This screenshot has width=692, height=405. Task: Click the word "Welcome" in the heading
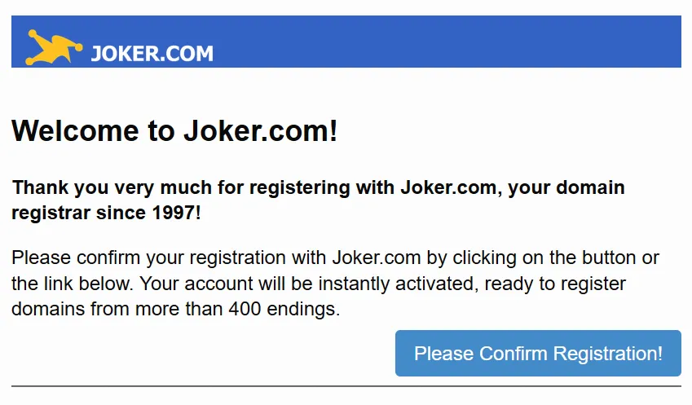click(75, 130)
